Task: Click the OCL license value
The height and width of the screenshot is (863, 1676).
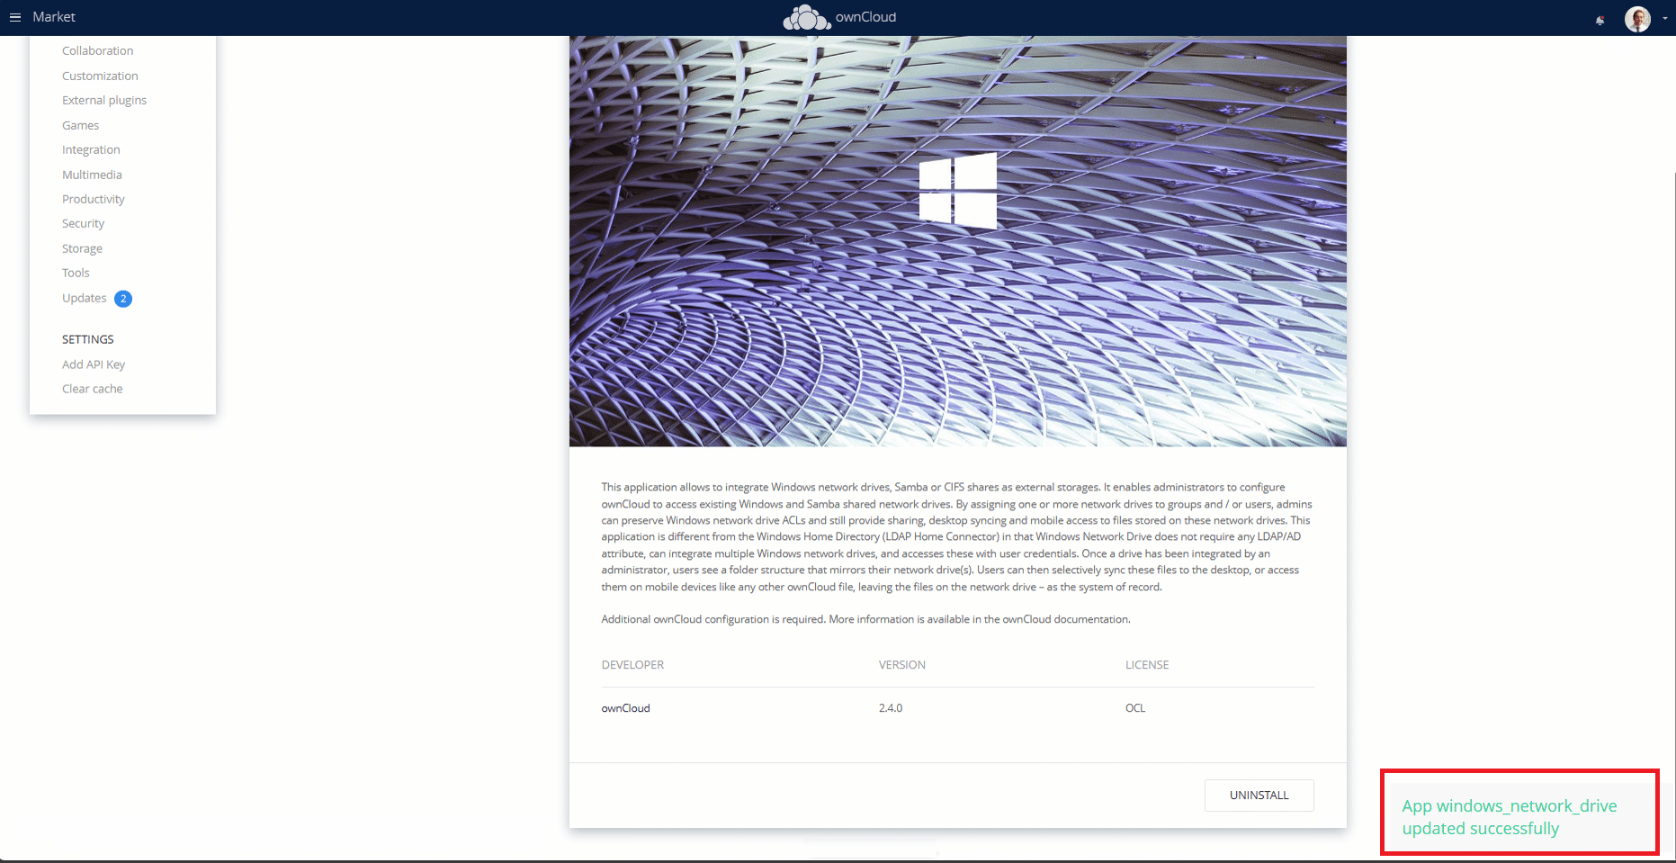Action: [x=1135, y=708]
